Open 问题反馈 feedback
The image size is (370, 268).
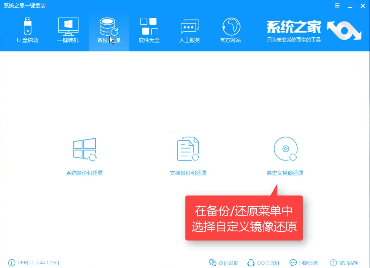[x=304, y=263]
